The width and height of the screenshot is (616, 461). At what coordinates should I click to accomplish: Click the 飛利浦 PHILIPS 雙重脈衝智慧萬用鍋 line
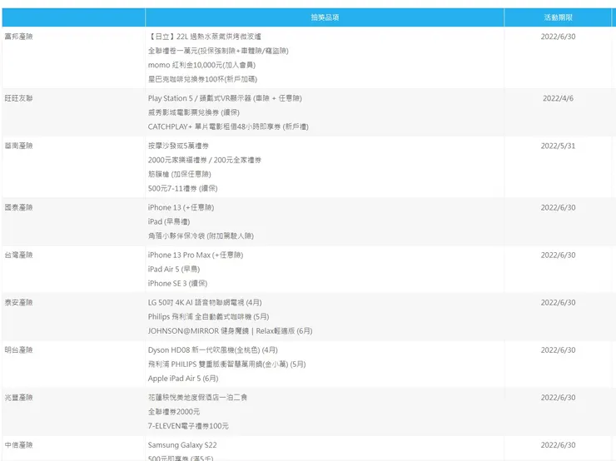coord(226,364)
